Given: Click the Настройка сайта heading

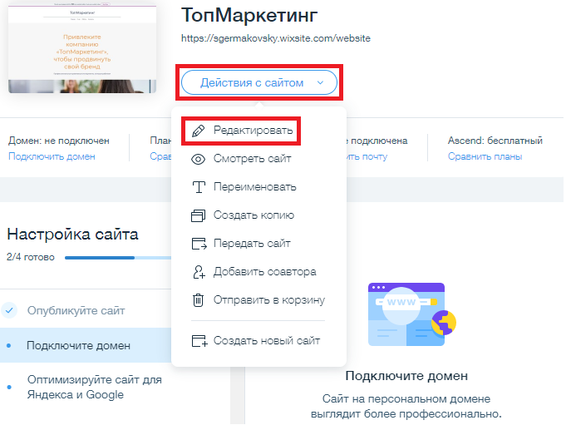Looking at the screenshot, I should click(x=73, y=234).
